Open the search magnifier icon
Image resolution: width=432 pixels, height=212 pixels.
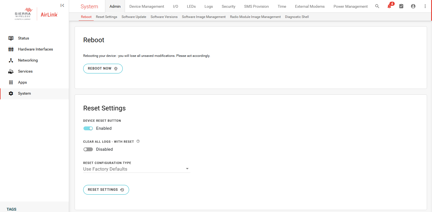[x=377, y=6]
